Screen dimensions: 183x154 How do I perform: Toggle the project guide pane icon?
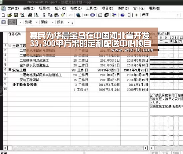pyautogui.click(x=3, y=22)
